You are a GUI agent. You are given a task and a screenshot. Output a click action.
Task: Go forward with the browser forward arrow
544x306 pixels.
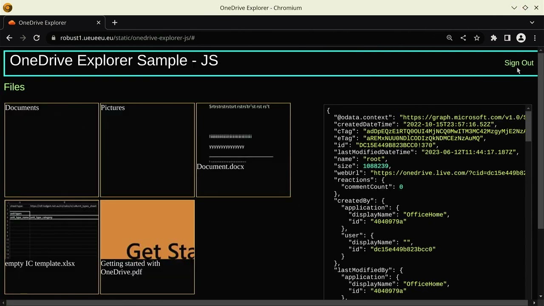point(23,38)
